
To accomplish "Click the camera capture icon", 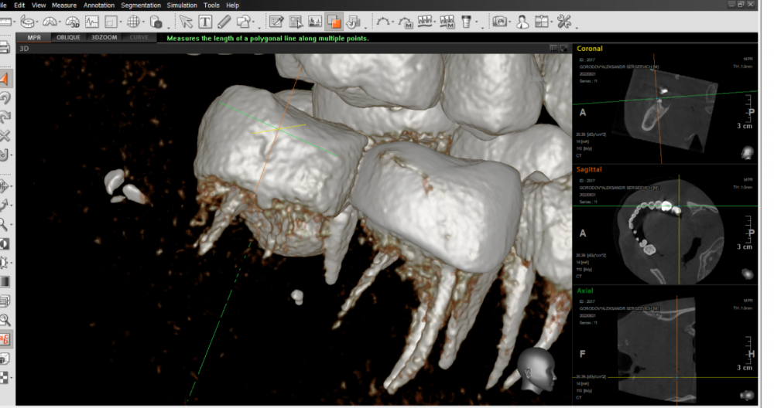I will (500, 21).
